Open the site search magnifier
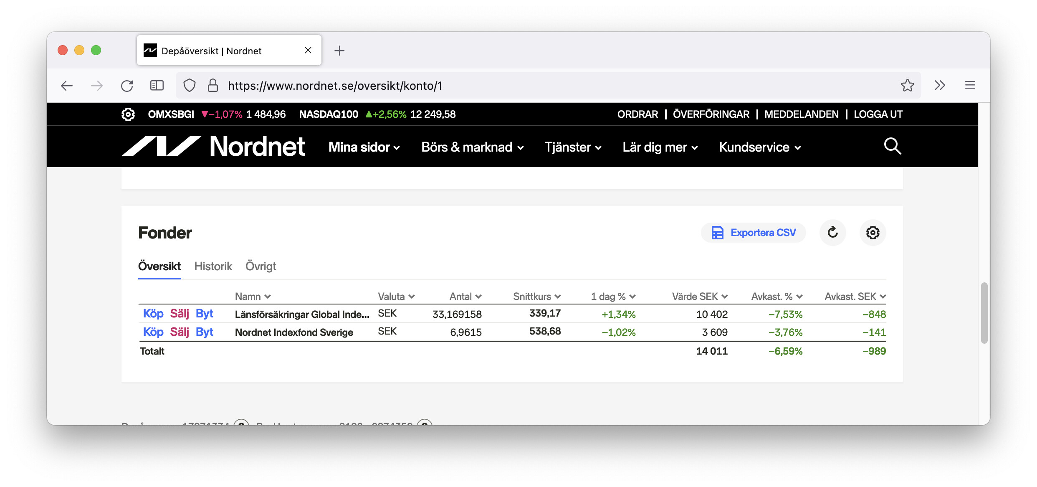Viewport: 1037px width, 487px height. pos(893,147)
